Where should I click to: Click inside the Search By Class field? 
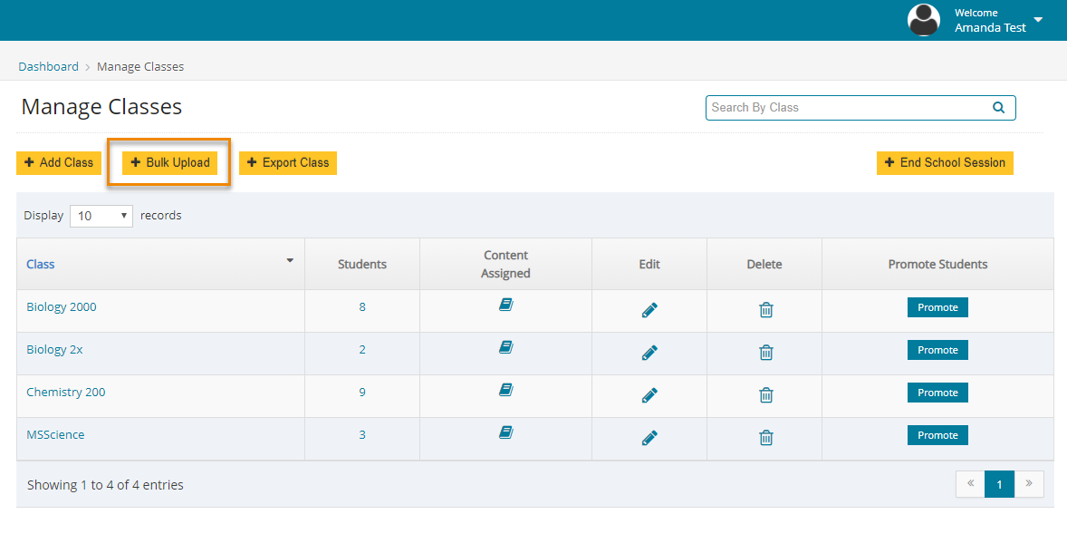pyautogui.click(x=833, y=107)
